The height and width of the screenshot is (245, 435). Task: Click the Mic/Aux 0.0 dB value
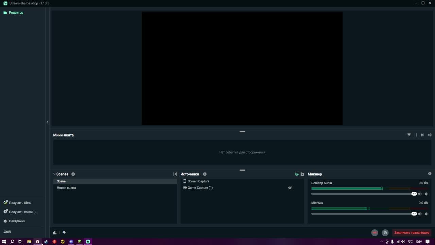tap(423, 203)
